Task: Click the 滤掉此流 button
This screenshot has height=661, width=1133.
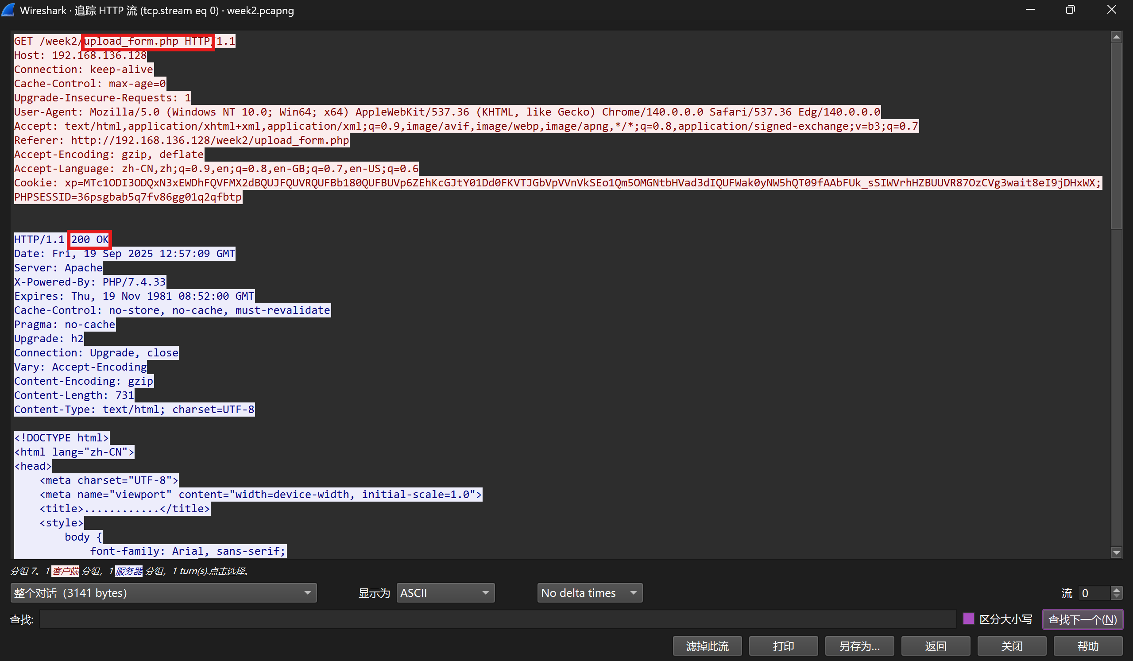Action: point(707,646)
